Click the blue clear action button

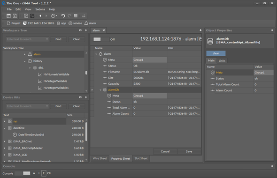click(216, 53)
